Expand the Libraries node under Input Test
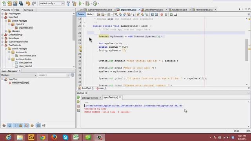The height and width of the screenshot is (141, 251). click(6, 31)
